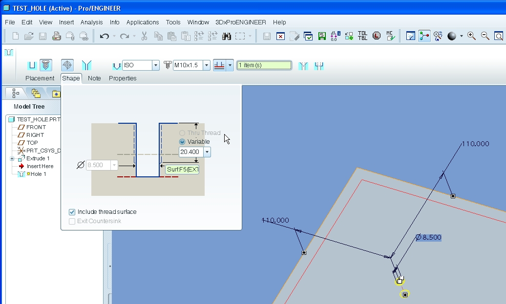Click the Surf:F5 reference collector
Image resolution: width=506 pixels, height=304 pixels.
tap(182, 170)
